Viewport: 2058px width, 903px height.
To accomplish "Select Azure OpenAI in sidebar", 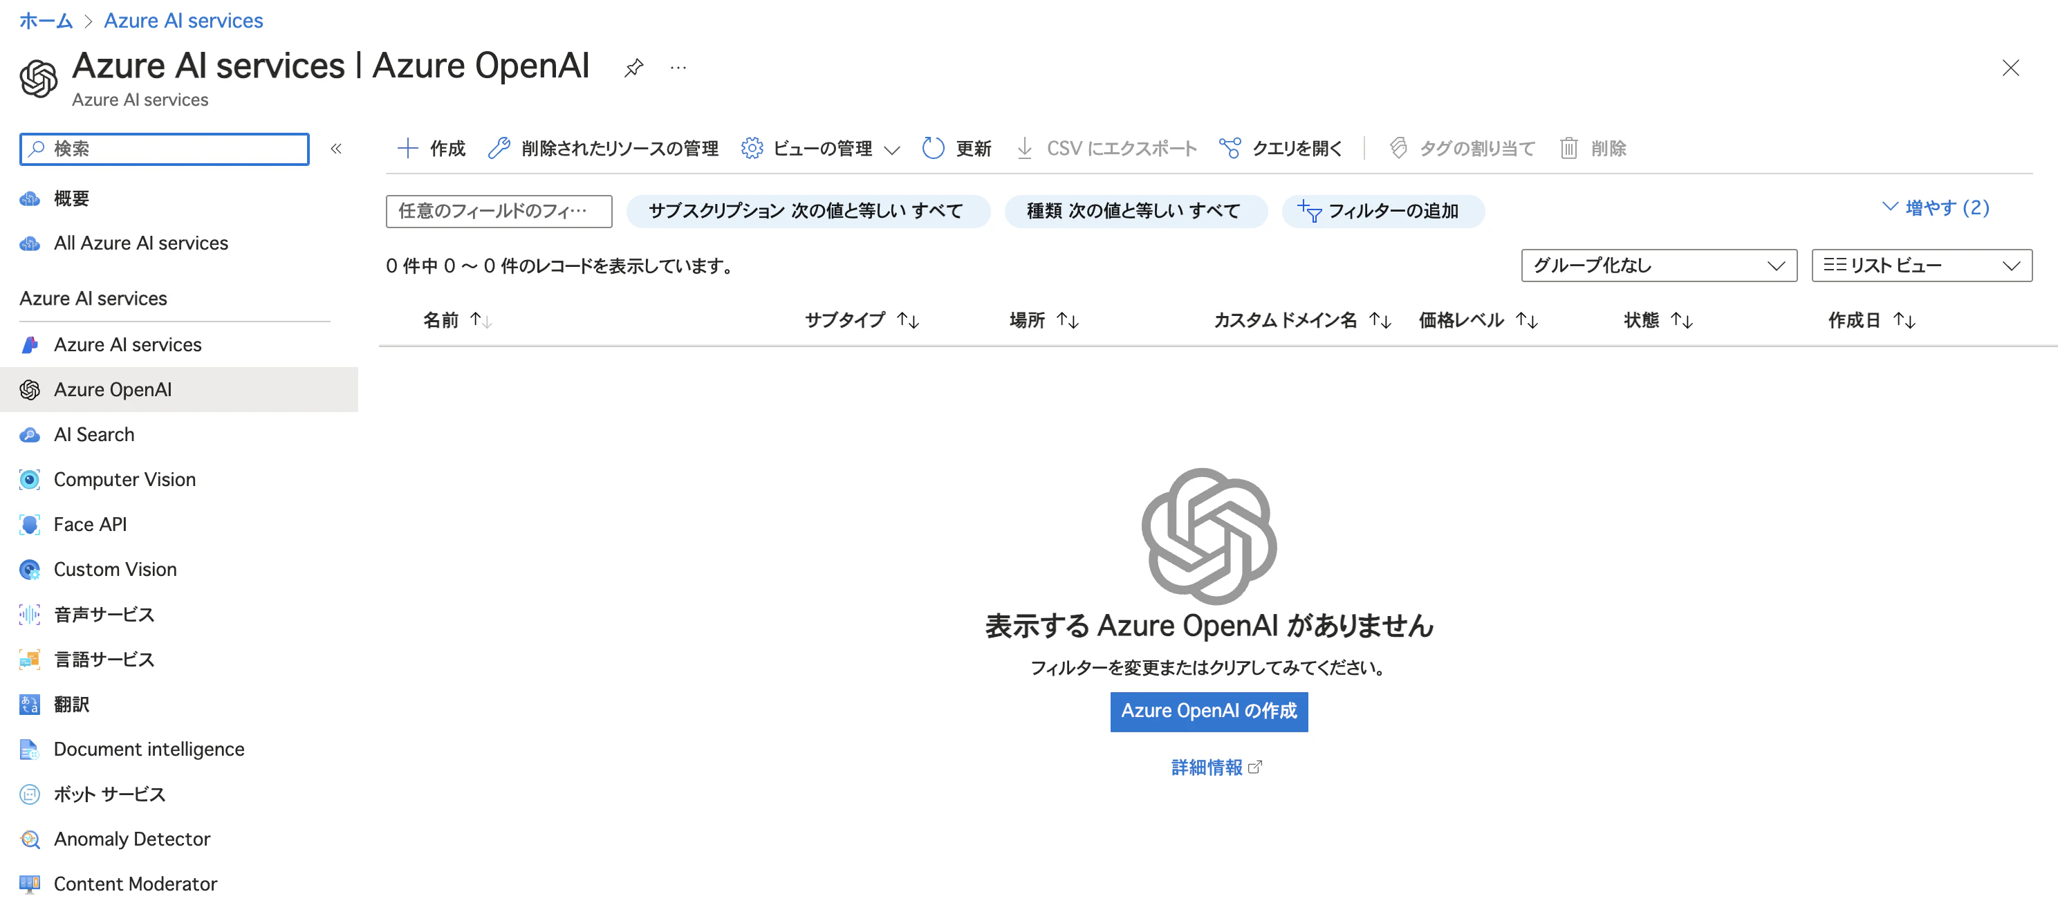I will tap(179, 389).
